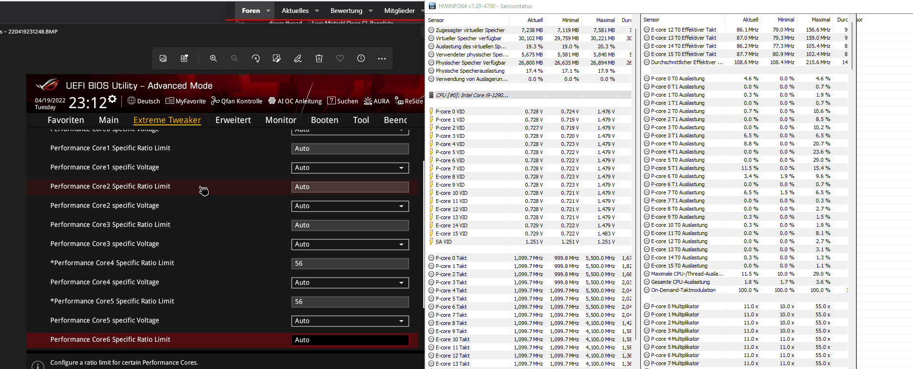913x369 pixels.
Task: Open the Booten BIOS tab
Action: [x=325, y=120]
